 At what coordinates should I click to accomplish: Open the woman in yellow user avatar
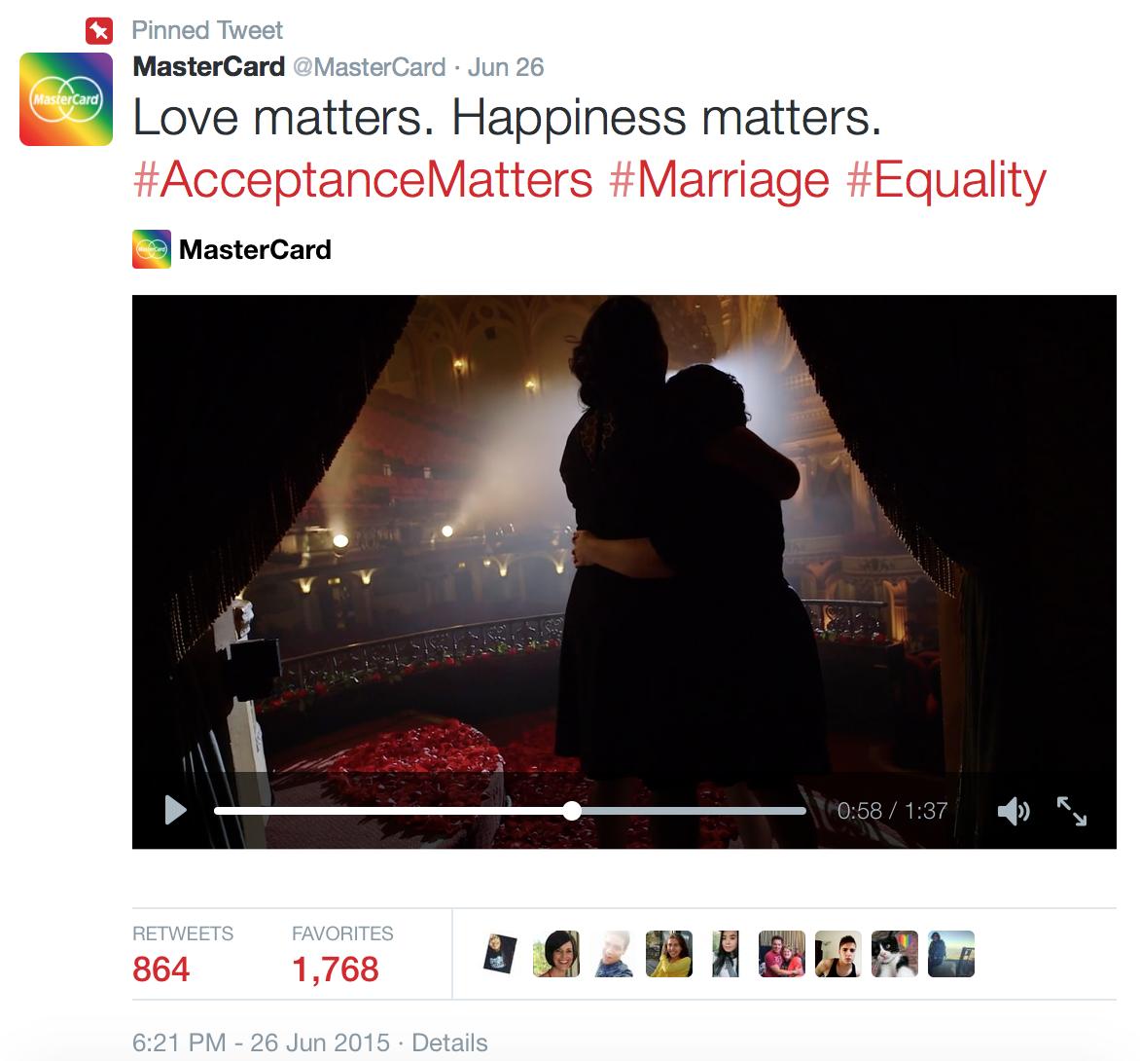tap(669, 953)
